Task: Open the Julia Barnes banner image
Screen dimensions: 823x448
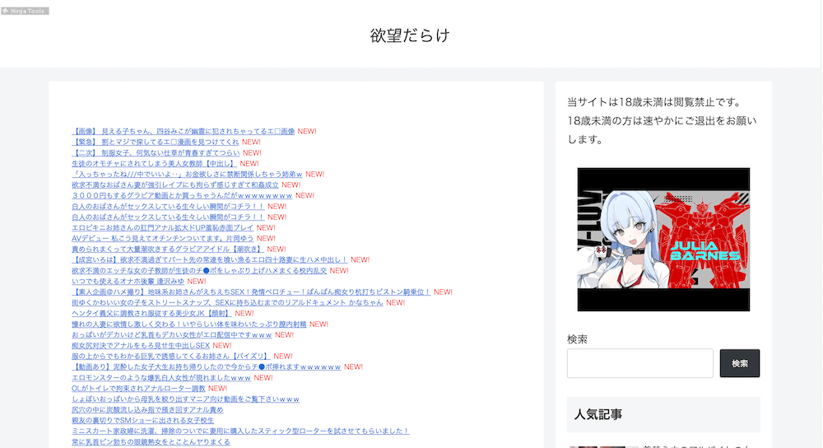Action: click(663, 240)
